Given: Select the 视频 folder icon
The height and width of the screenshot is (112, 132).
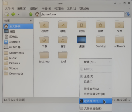Looking at the screenshot, I should pos(82,24).
